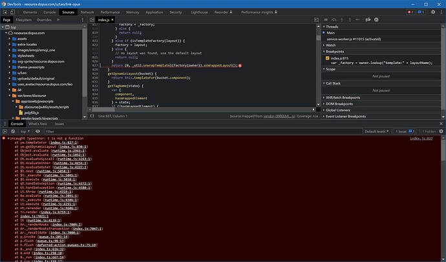Click the Step button in debugger toolbar
Screen dimensions: 446x262
357,19
